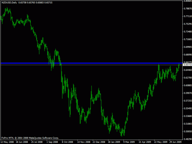Select the blue horizontal resistance line
Viewport: 192px width, 144px height.
click(x=92, y=63)
